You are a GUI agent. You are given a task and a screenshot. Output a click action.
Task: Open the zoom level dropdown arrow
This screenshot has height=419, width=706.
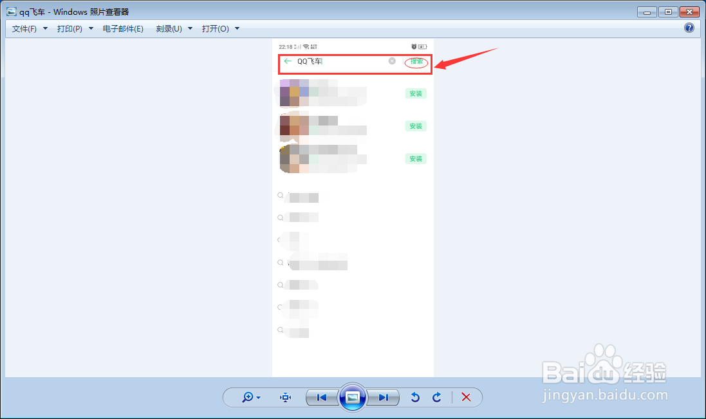(x=259, y=398)
